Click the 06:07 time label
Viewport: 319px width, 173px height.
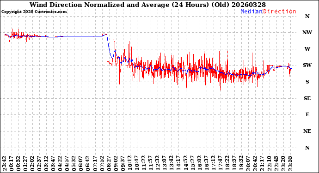coord(81,164)
